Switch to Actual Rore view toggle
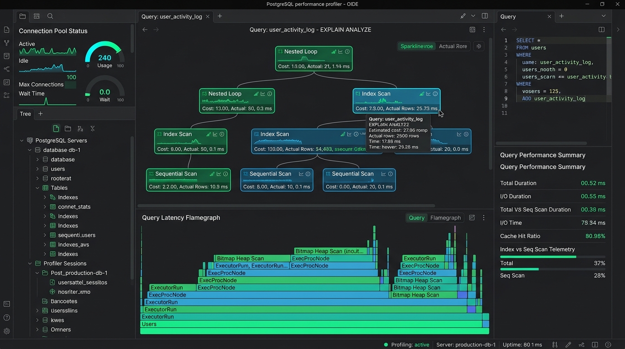This screenshot has height=349, width=625. 453,46
